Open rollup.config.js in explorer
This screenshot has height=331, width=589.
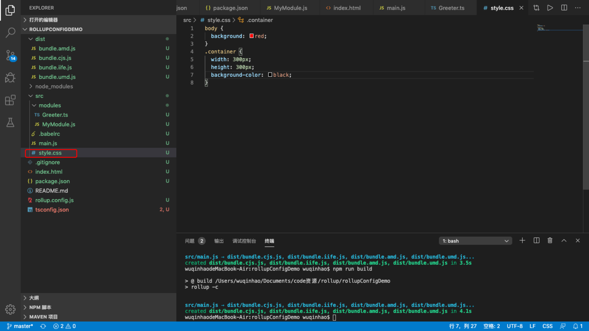[x=98, y=200]
